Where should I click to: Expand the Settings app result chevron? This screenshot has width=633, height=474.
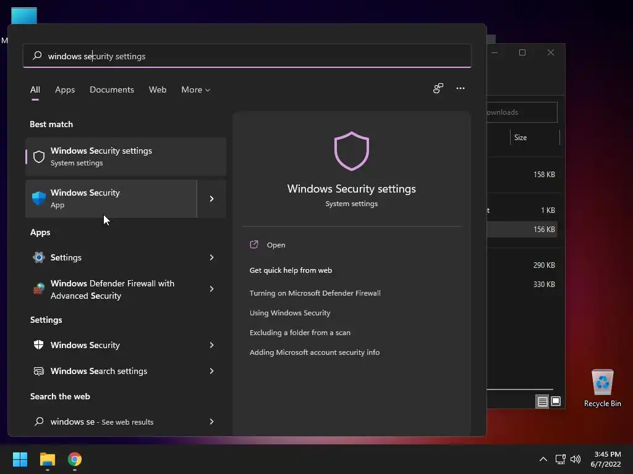coord(211,257)
